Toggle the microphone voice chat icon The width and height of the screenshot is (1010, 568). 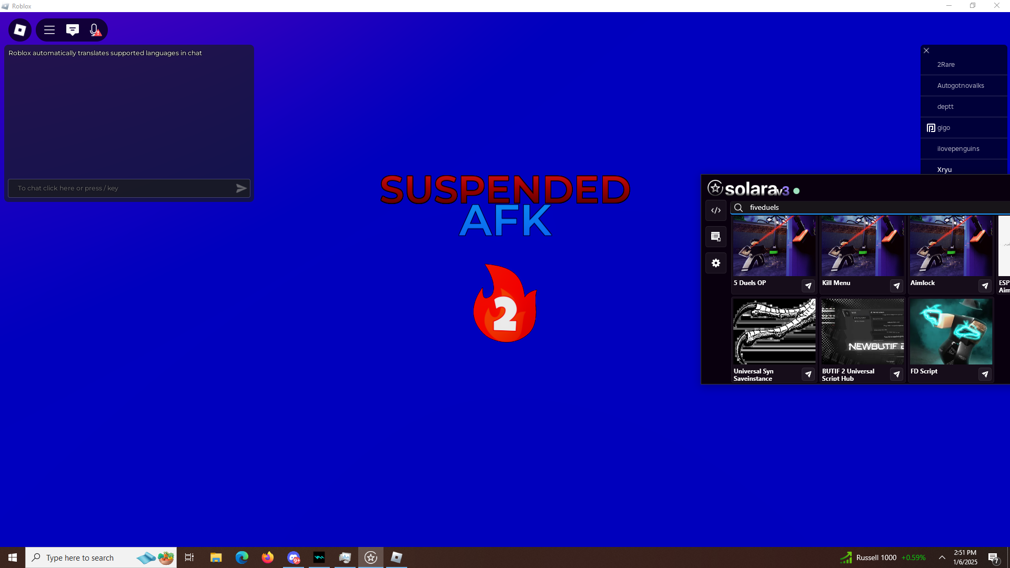95,30
